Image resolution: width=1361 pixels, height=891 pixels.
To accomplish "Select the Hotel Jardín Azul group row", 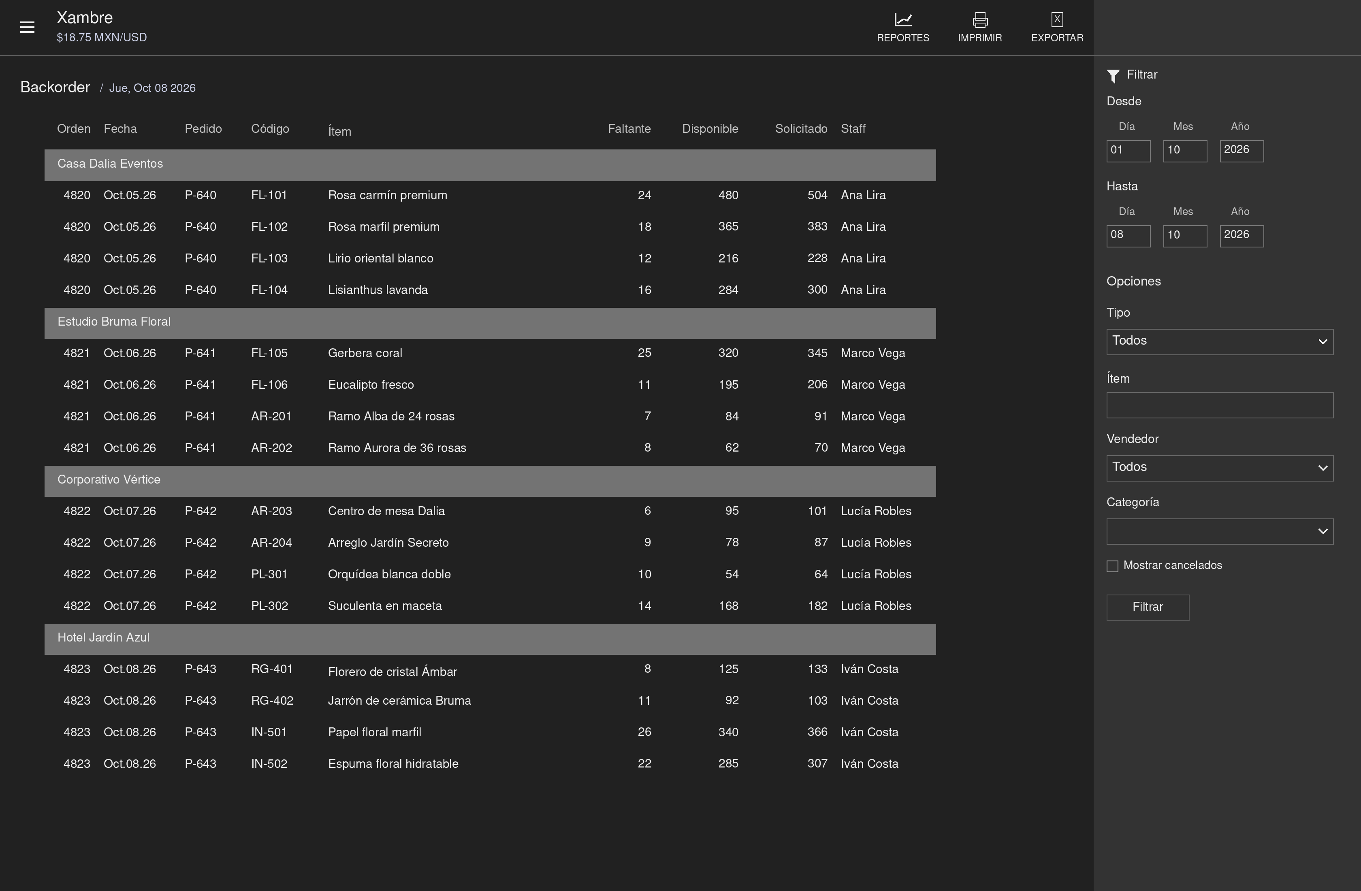I will coord(490,639).
